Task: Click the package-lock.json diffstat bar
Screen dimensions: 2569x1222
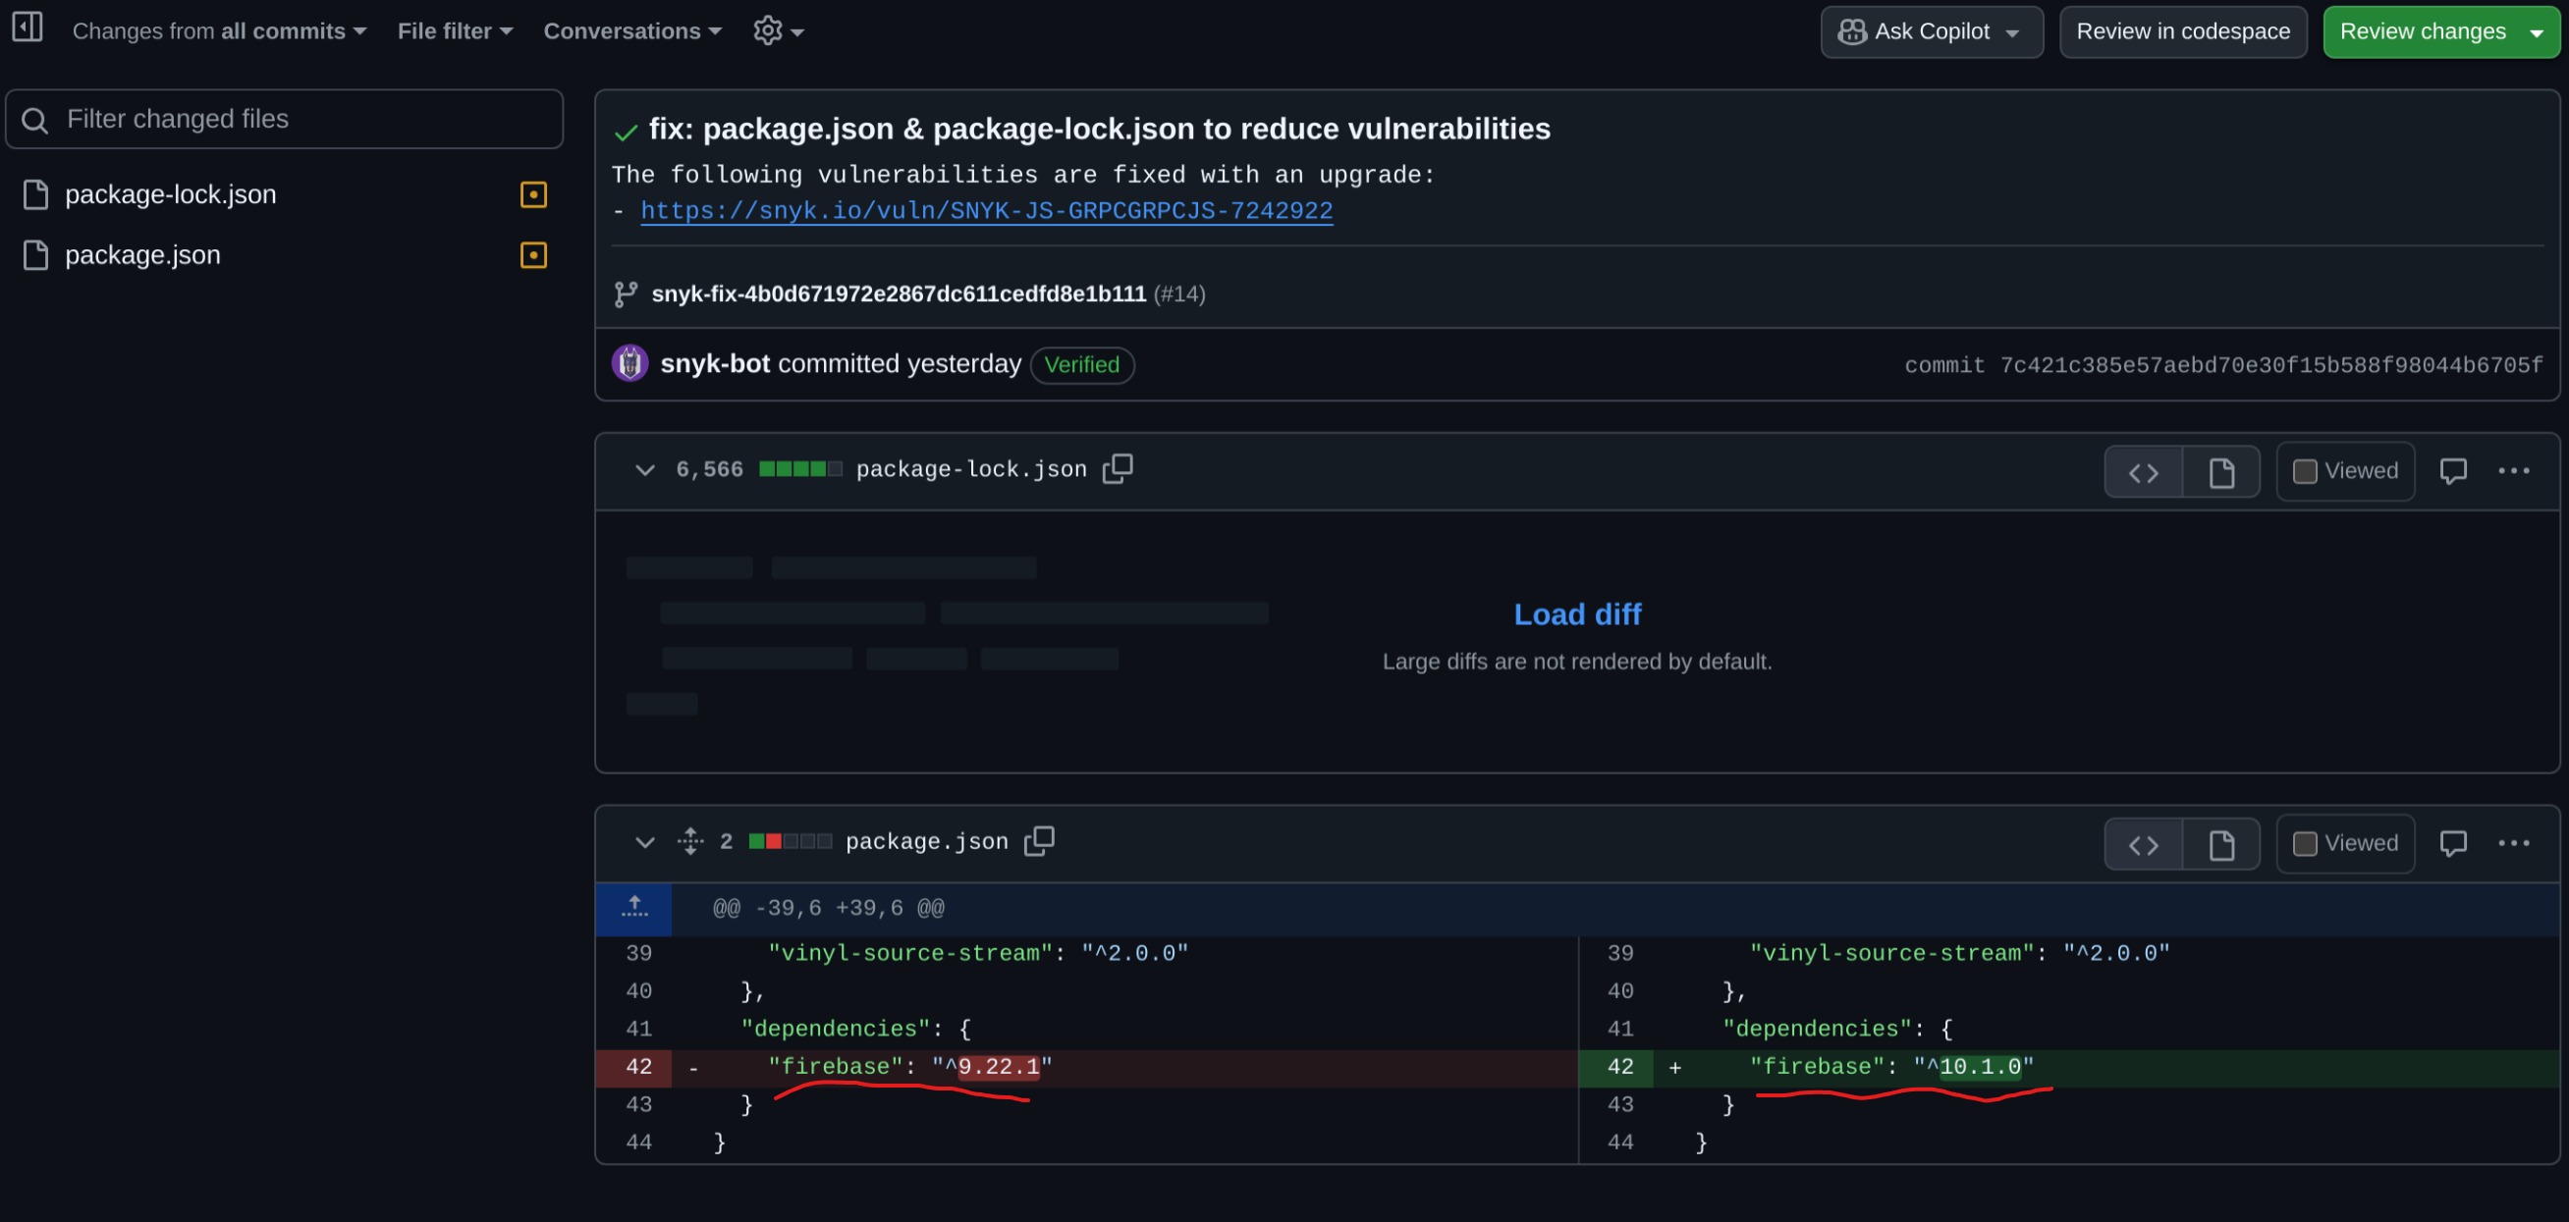Action: [x=799, y=469]
